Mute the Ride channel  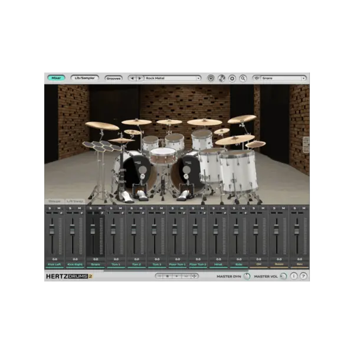(243, 208)
